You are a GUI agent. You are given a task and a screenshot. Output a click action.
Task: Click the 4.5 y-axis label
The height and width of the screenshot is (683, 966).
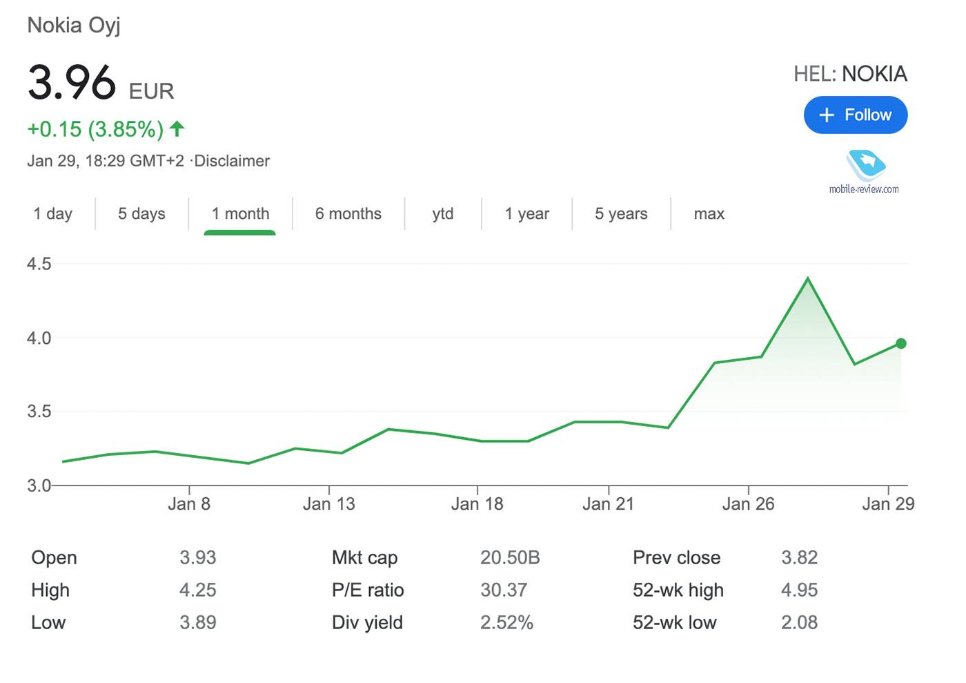[x=39, y=264]
